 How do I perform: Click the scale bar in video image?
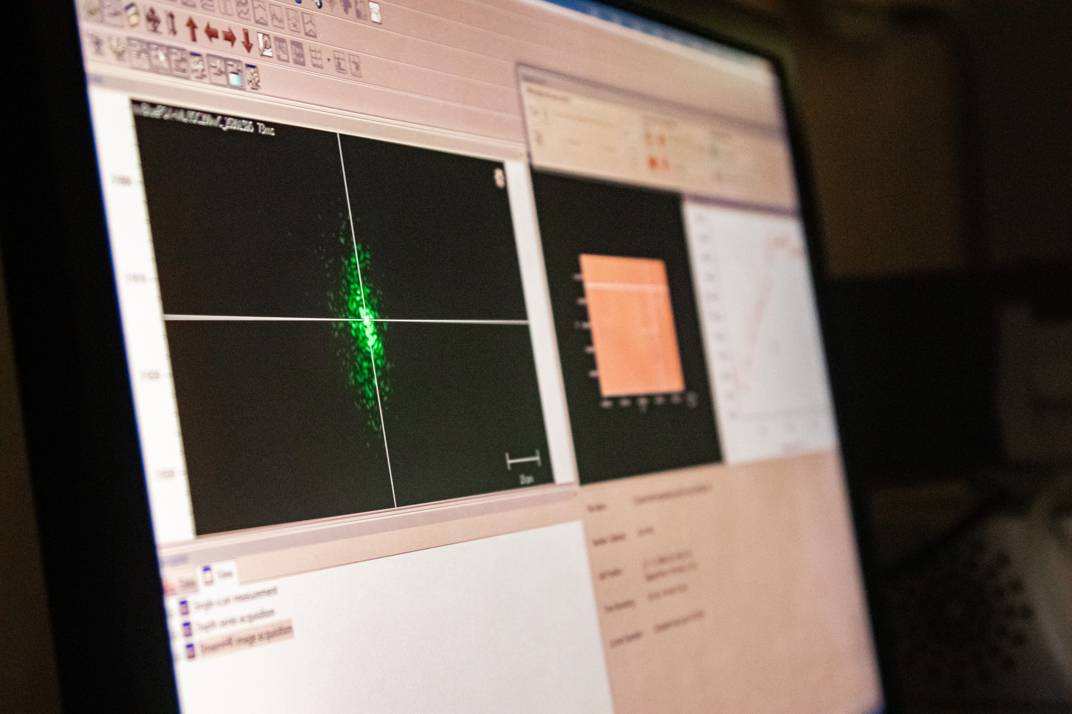click(523, 460)
